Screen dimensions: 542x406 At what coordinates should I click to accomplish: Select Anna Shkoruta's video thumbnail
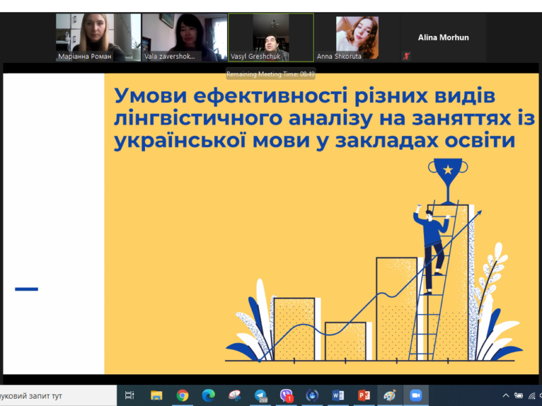(x=356, y=37)
